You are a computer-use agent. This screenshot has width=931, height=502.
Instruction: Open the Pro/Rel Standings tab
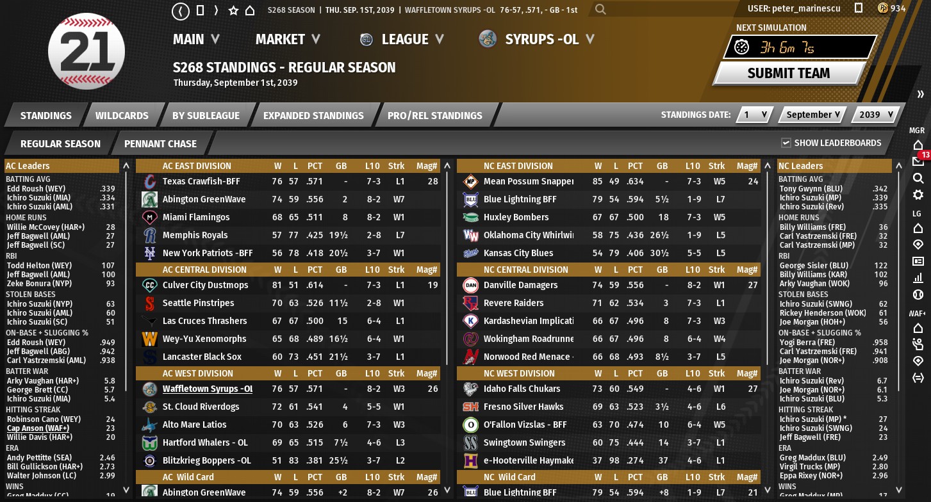coord(435,115)
